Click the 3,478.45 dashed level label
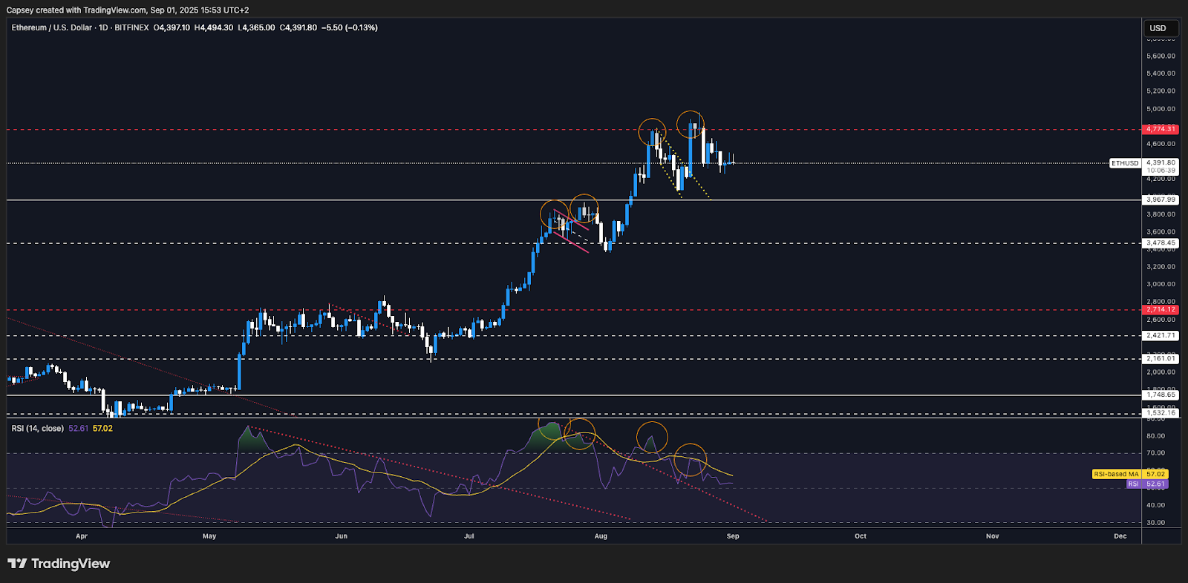The height and width of the screenshot is (583, 1188). (x=1161, y=243)
